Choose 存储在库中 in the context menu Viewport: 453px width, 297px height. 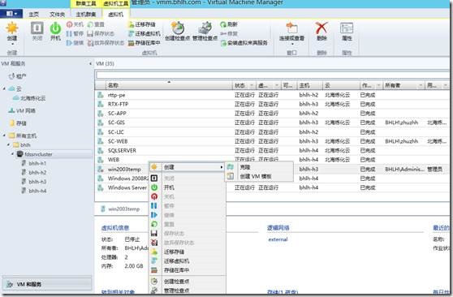(187, 270)
